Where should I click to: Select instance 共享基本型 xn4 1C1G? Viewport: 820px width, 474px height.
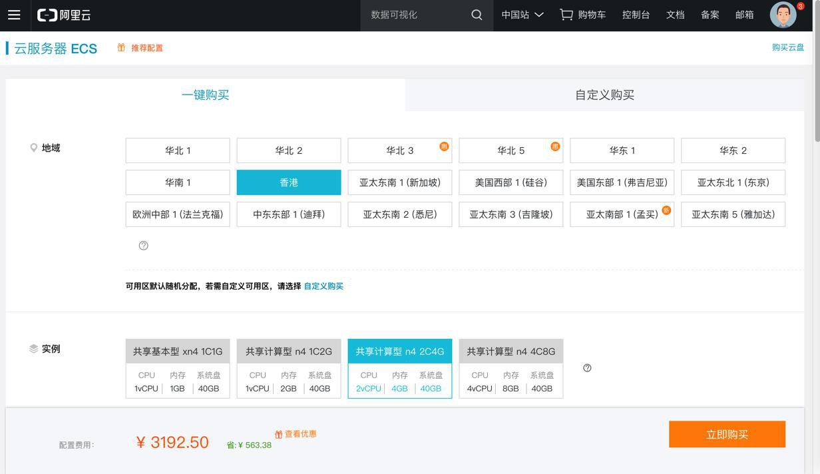(178, 352)
